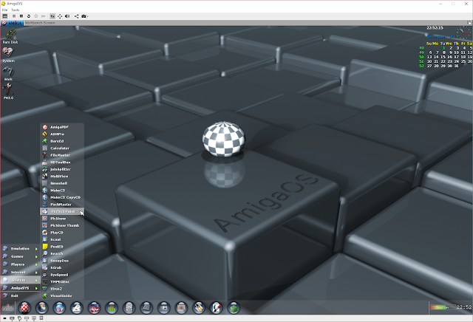This screenshot has width=473, height=322.
Task: Select the highlighted System menu entry
Action: [20, 280]
